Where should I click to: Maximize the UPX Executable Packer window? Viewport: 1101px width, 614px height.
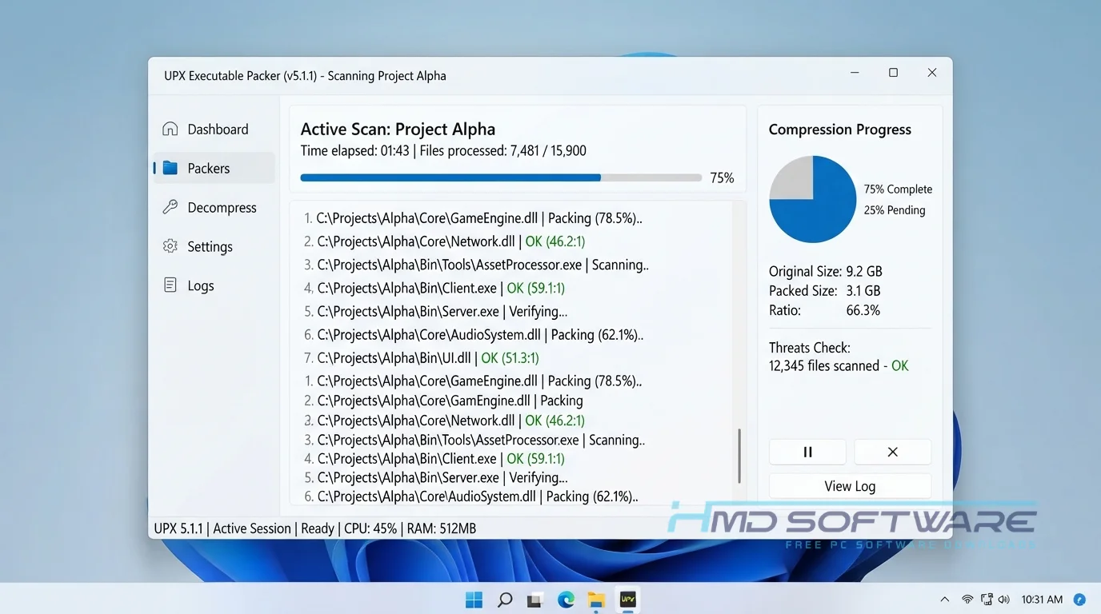point(894,73)
